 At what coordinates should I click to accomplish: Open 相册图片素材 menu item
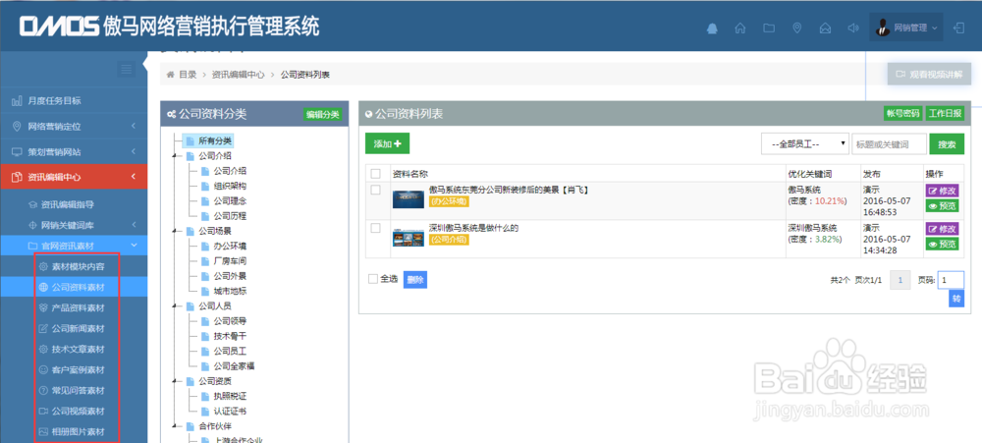click(74, 432)
